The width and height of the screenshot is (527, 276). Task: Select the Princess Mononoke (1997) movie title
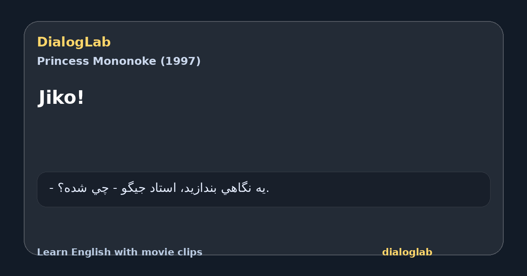(119, 61)
